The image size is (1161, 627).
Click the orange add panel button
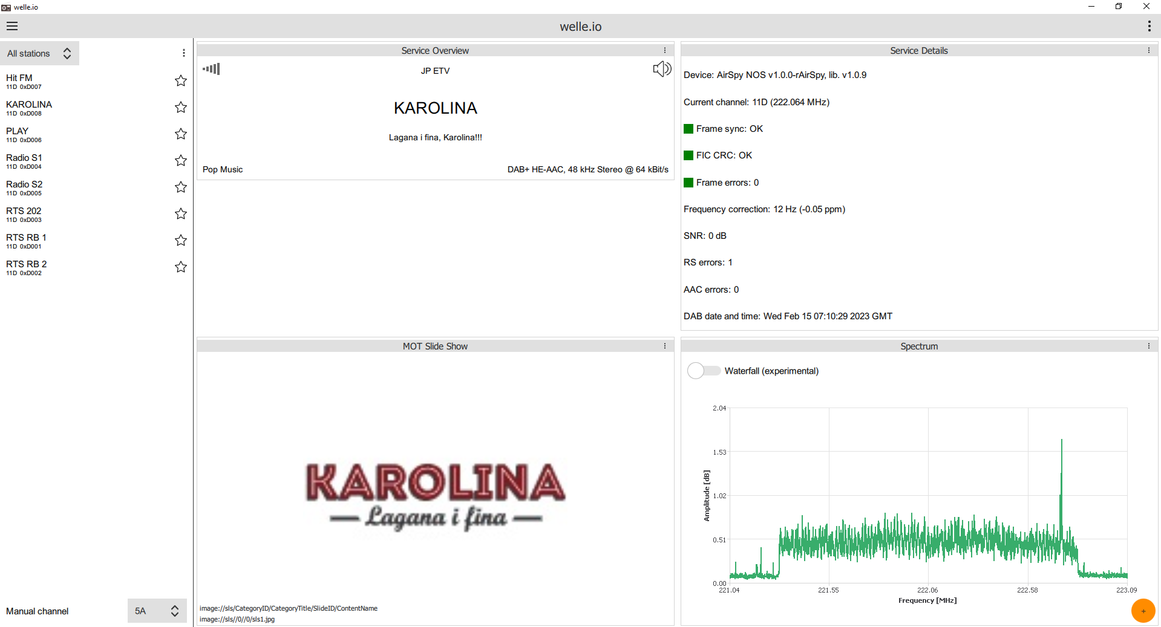click(1143, 611)
